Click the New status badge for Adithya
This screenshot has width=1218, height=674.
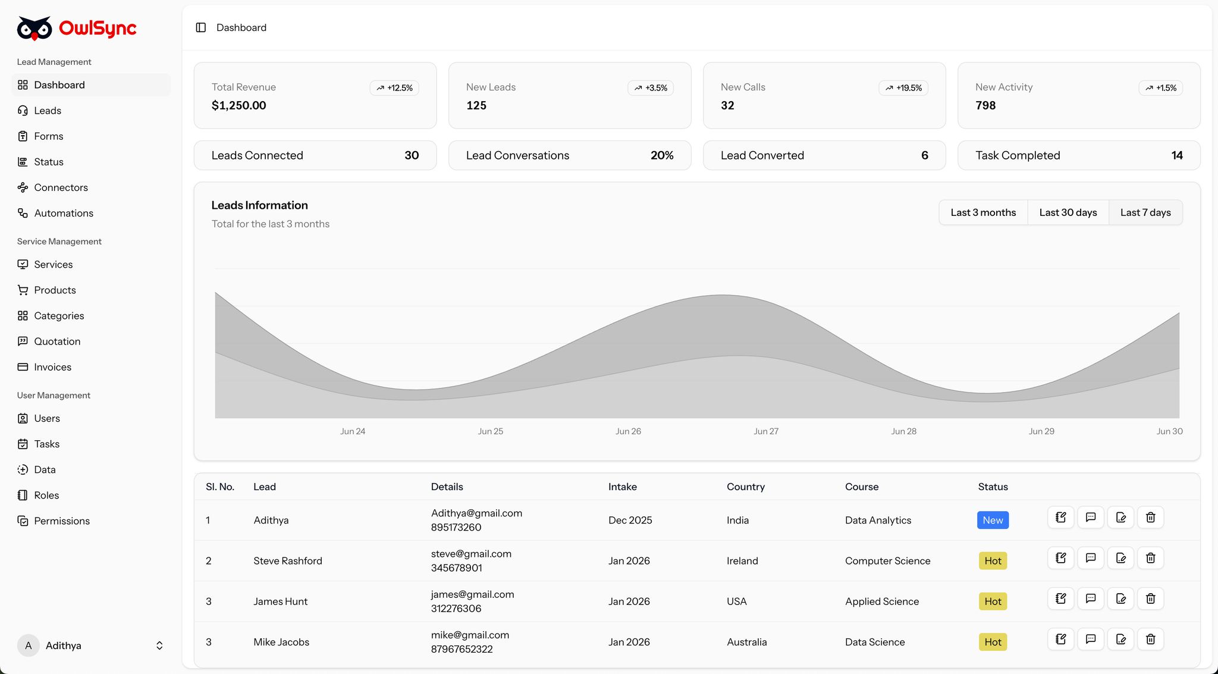coord(992,521)
